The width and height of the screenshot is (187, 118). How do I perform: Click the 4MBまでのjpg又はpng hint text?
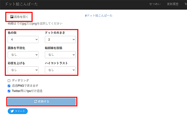35,23
